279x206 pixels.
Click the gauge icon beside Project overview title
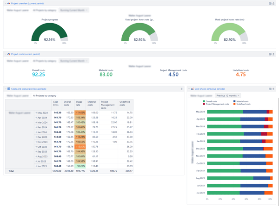pyautogui.click(x=9, y=3)
